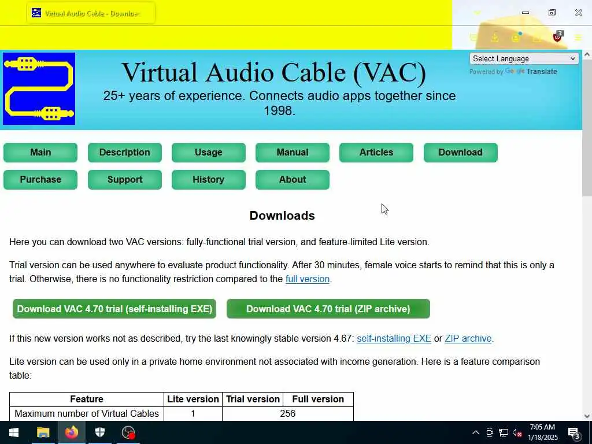
Task: Click the scrollbar up arrow
Action: [x=587, y=55]
